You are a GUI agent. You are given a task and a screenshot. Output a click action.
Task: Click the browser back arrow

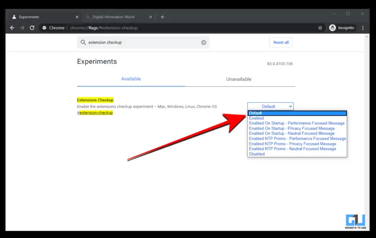pos(12,28)
